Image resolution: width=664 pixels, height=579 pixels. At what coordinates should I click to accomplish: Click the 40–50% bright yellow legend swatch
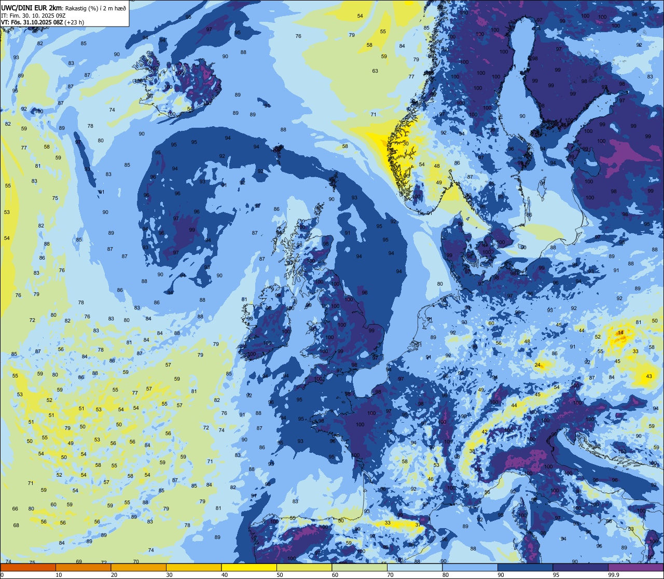[249, 567]
